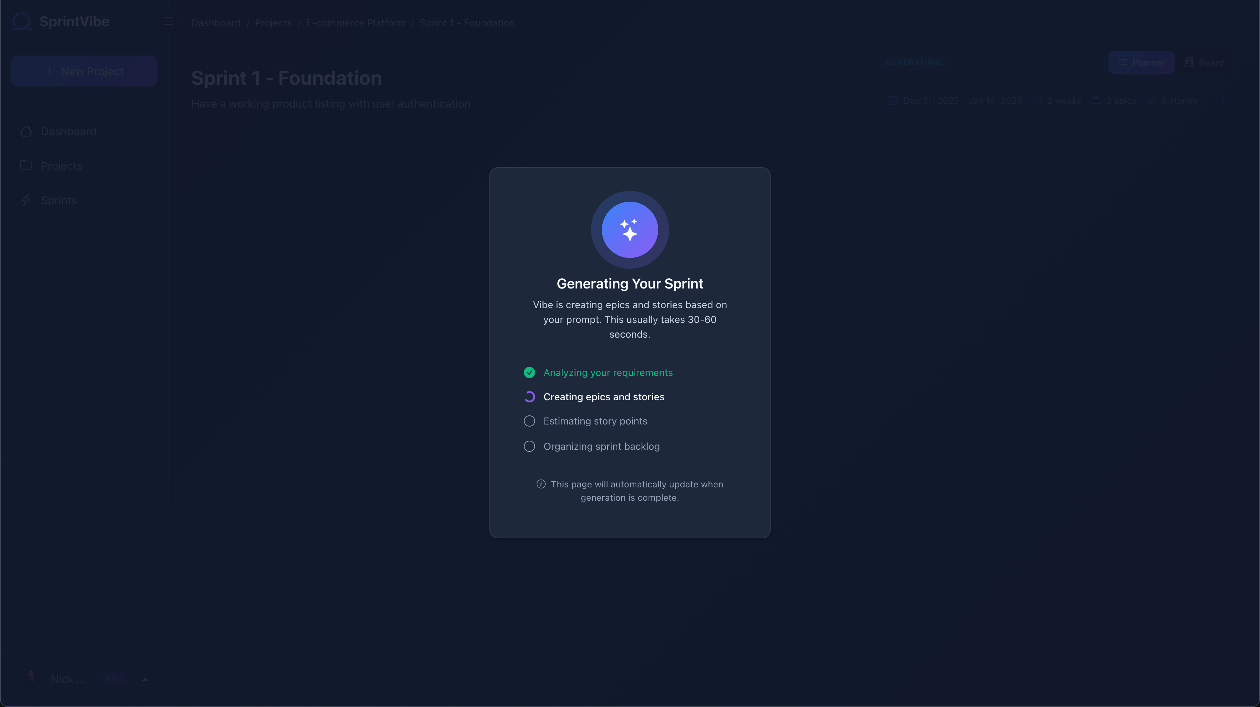This screenshot has height=707, width=1260.
Task: Open the E-commerce Platform breadcrumb link
Action: point(355,22)
